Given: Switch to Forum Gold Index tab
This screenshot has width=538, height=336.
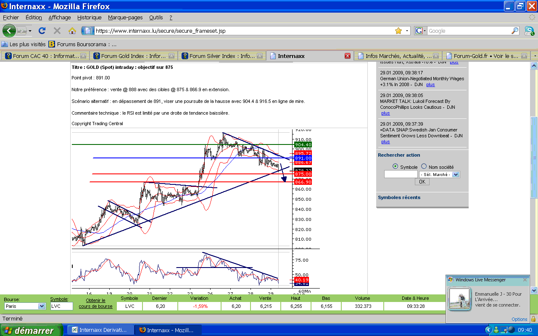Looking at the screenshot, I should point(133,56).
